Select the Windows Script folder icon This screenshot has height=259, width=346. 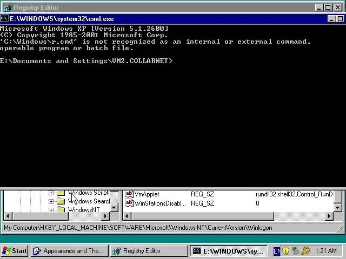coord(61,193)
